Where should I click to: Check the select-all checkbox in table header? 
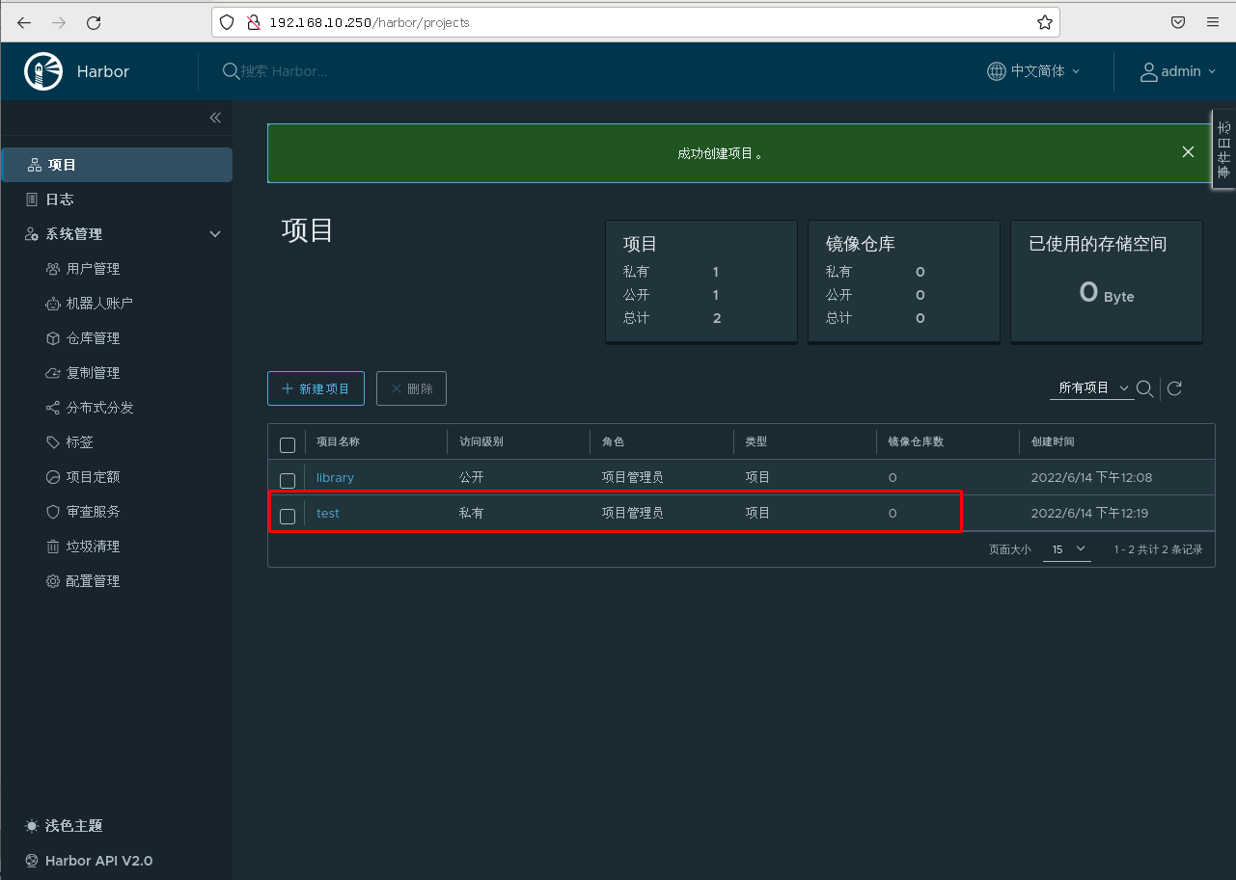tap(288, 444)
